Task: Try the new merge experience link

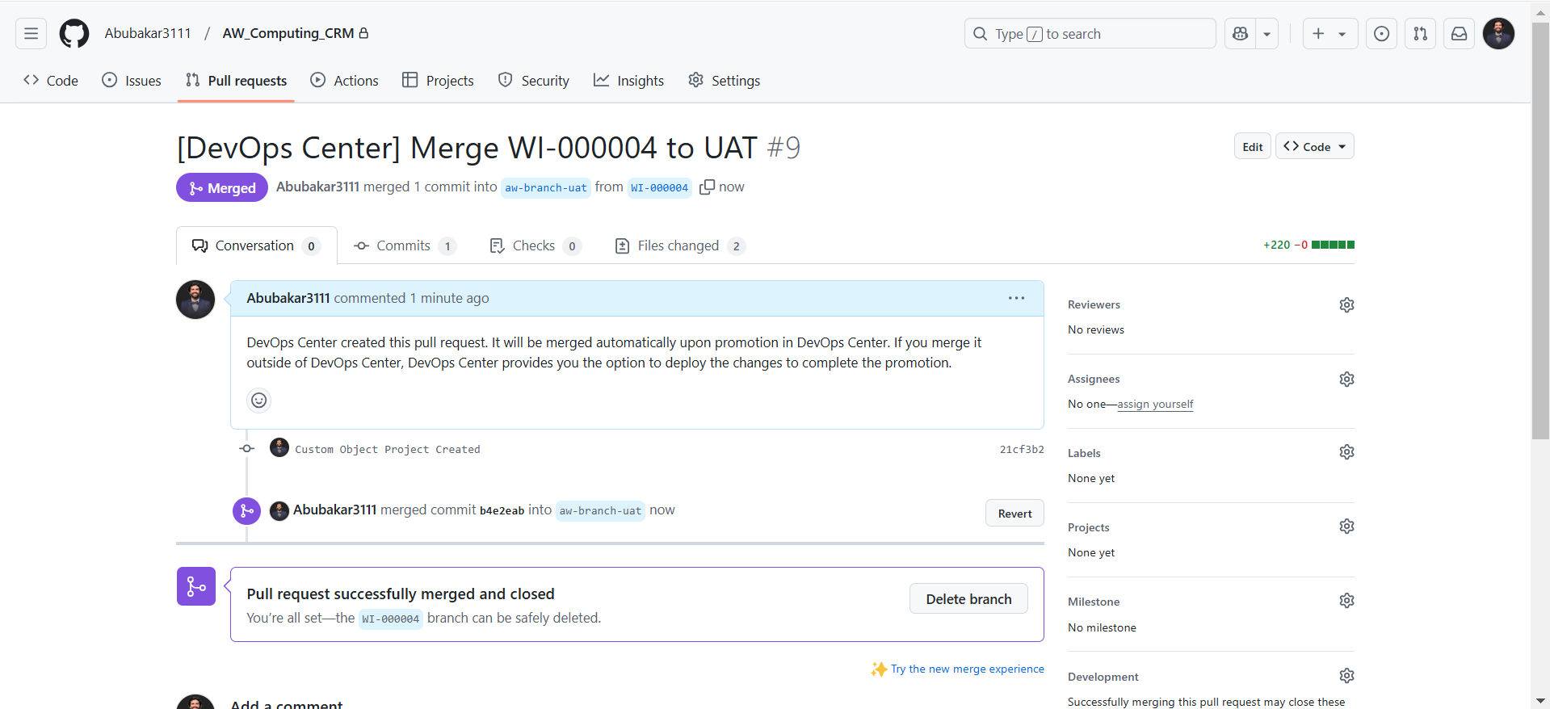Action: coord(967,669)
